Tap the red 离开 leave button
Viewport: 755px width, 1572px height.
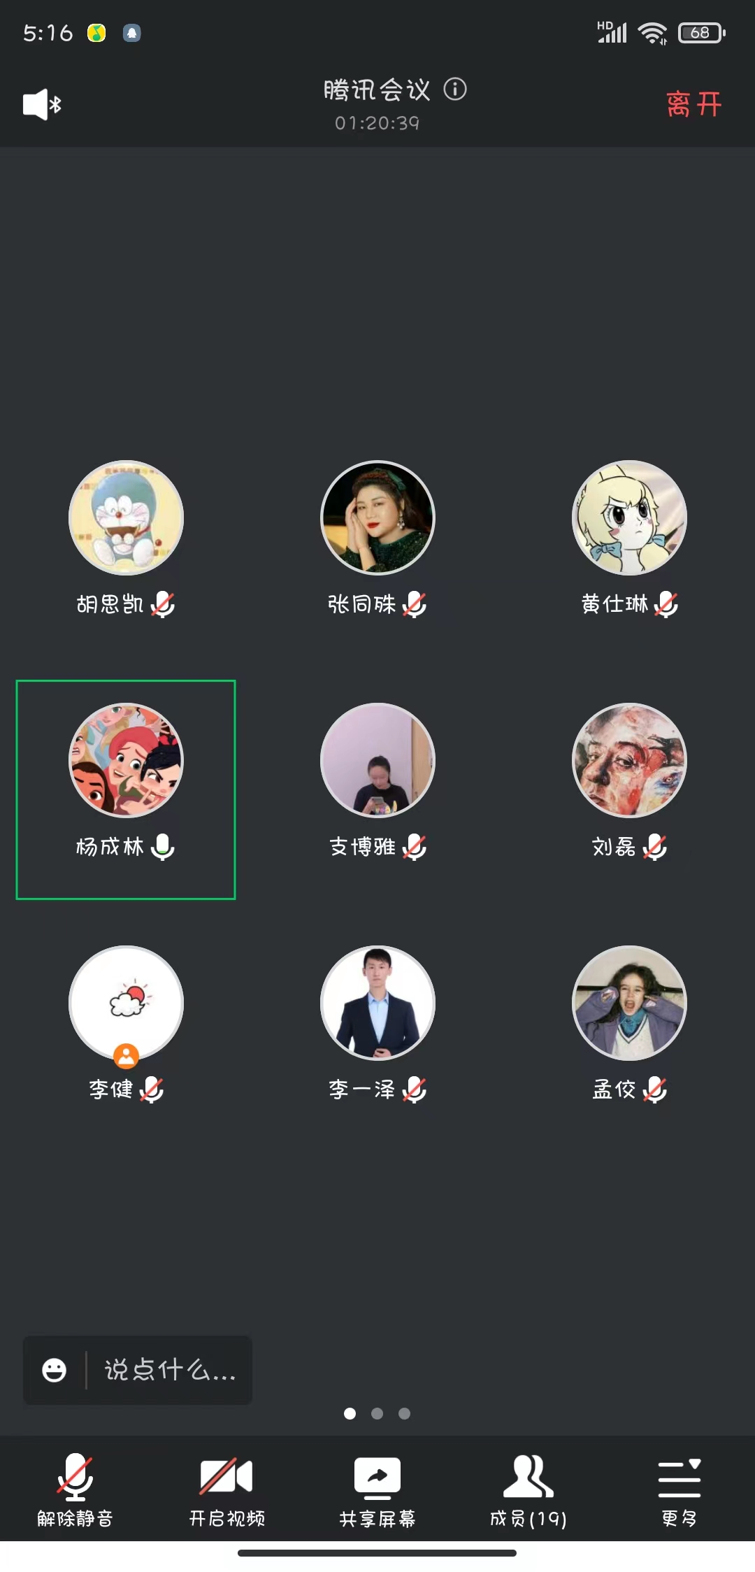[x=693, y=105]
